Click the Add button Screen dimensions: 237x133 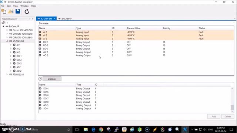tap(214, 116)
